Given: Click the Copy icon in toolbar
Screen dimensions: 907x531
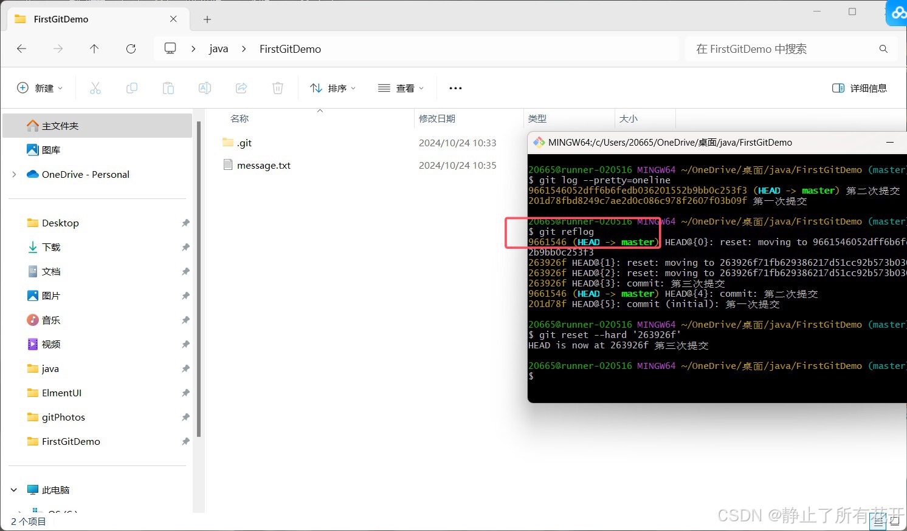Looking at the screenshot, I should coord(132,88).
